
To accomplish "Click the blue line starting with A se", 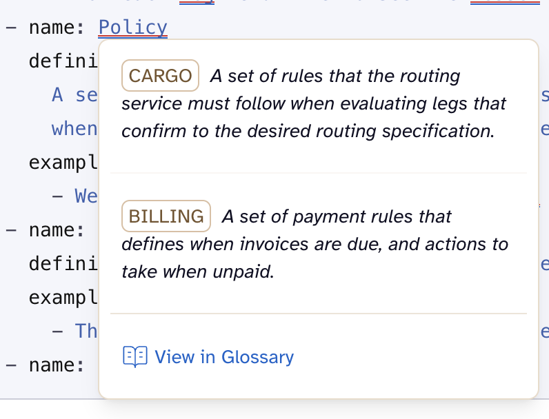I will click(x=74, y=95).
